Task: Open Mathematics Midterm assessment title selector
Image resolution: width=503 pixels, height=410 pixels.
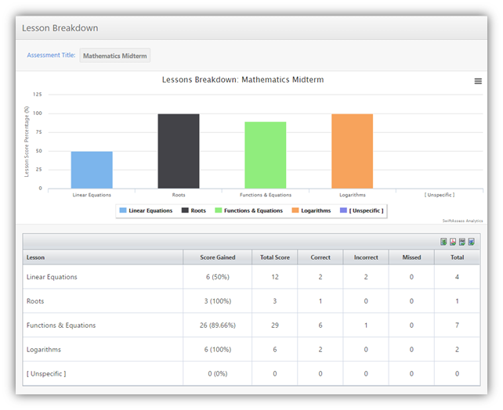Action: point(115,56)
